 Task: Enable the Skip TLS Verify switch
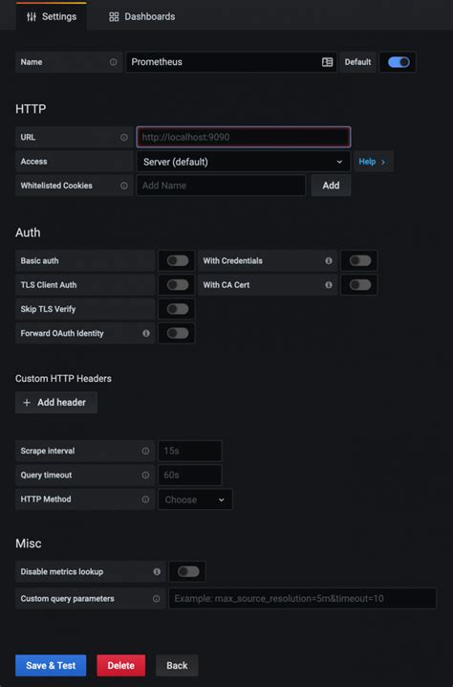[178, 309]
